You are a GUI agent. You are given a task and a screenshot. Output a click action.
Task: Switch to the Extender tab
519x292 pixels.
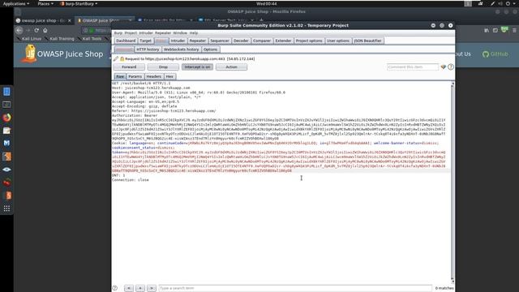tap(283, 41)
